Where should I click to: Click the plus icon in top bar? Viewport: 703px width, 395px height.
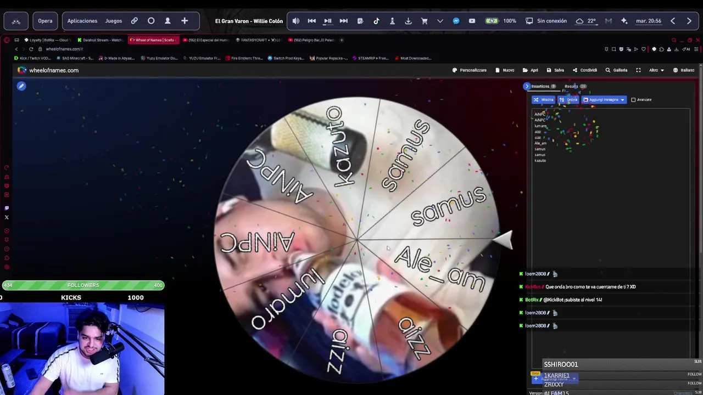click(185, 21)
